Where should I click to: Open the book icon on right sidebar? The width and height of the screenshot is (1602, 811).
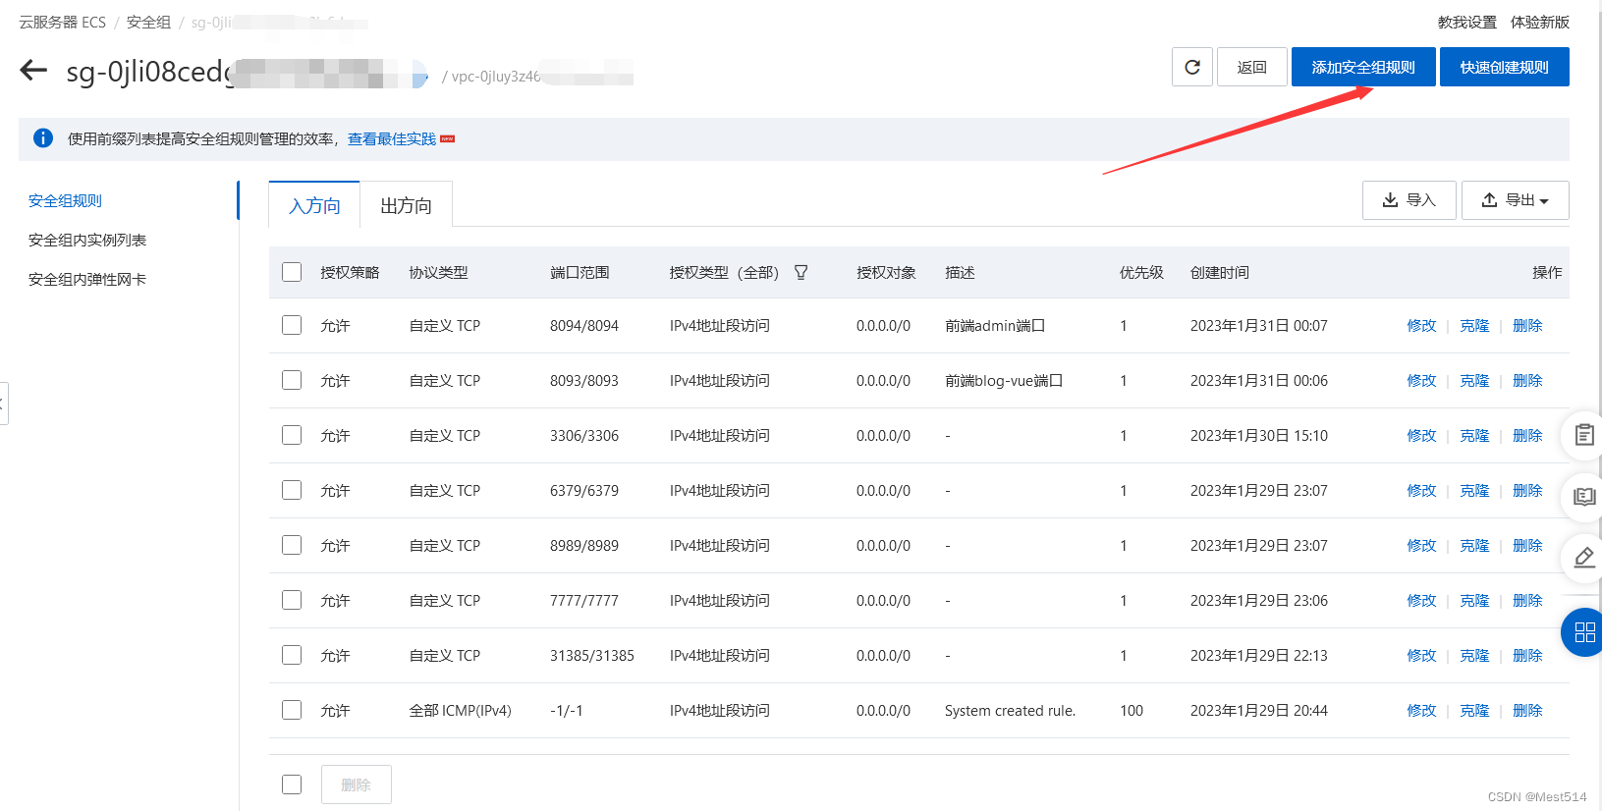tap(1583, 497)
